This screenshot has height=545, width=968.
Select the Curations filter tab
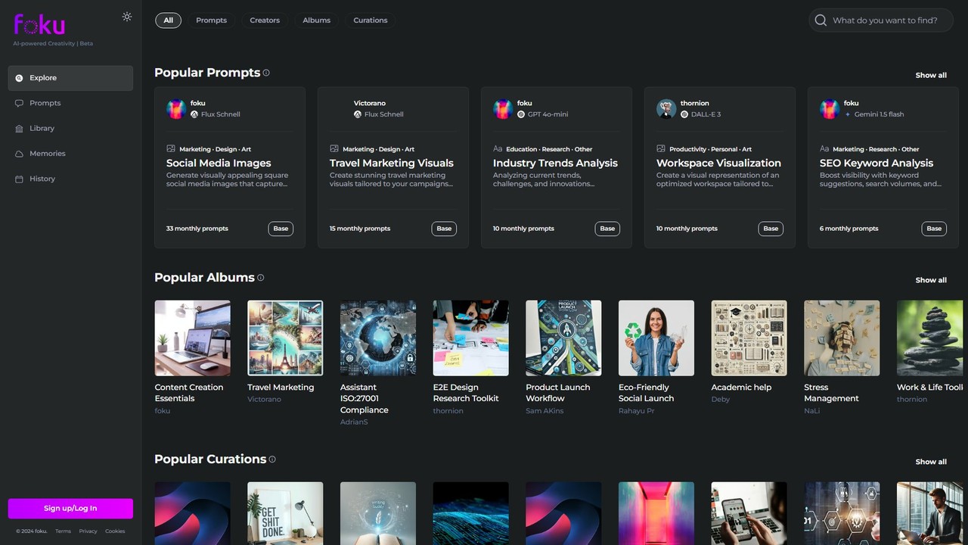coord(371,20)
